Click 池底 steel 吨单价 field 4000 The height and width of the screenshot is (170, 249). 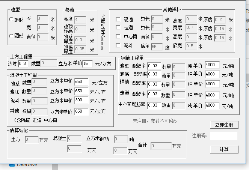[212, 74]
